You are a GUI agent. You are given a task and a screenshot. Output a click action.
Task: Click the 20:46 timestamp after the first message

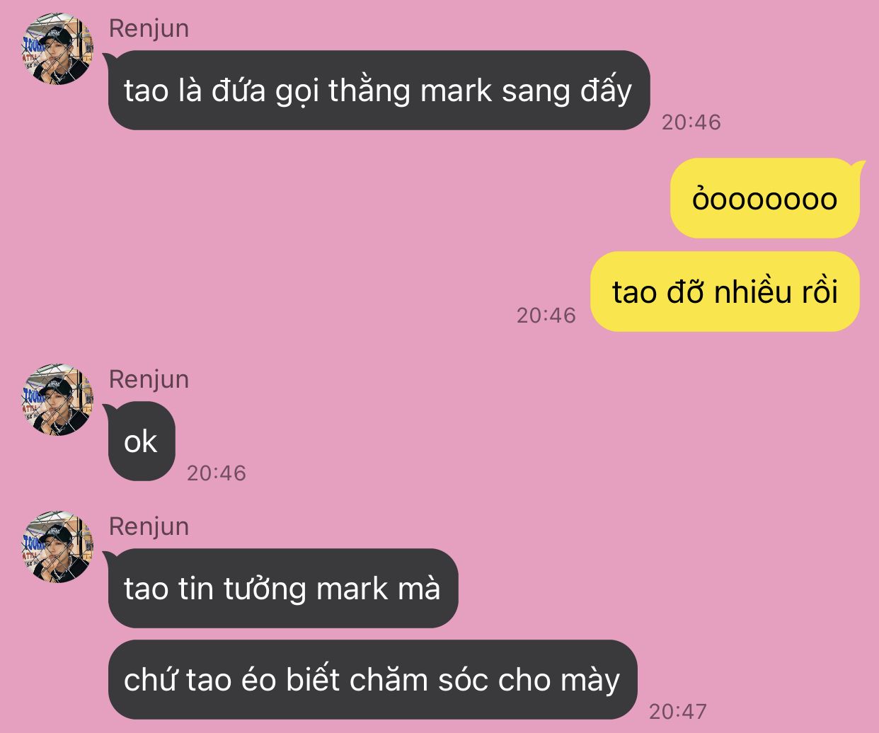pyautogui.click(x=691, y=122)
